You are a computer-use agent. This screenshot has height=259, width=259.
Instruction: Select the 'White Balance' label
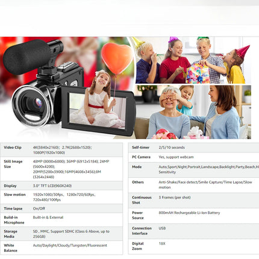click(10, 248)
